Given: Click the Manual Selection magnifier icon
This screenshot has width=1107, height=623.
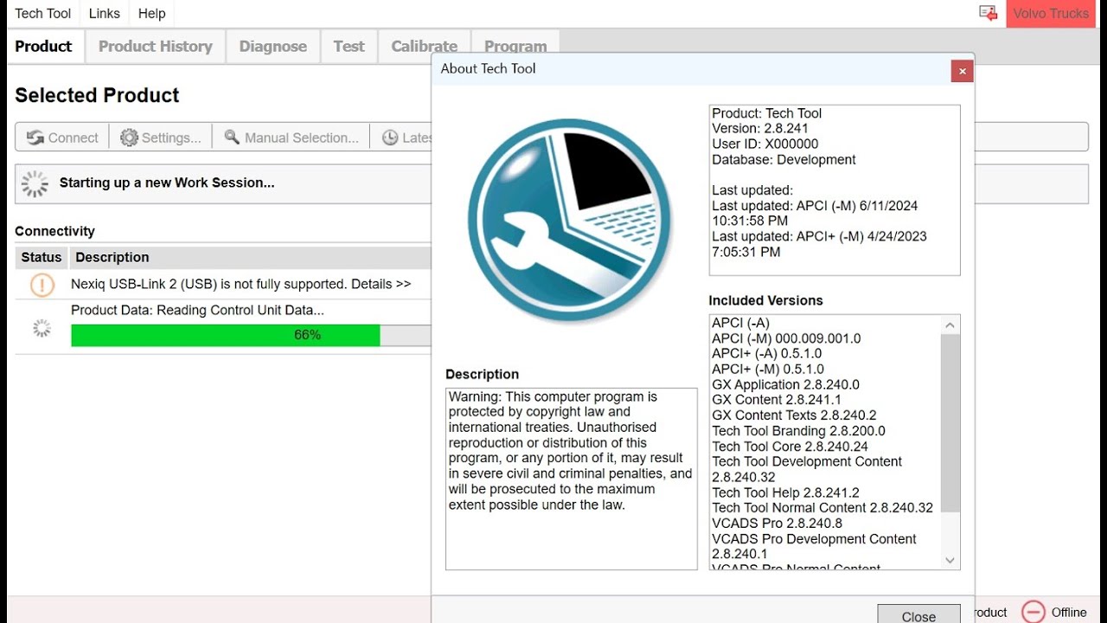Looking at the screenshot, I should tap(232, 137).
